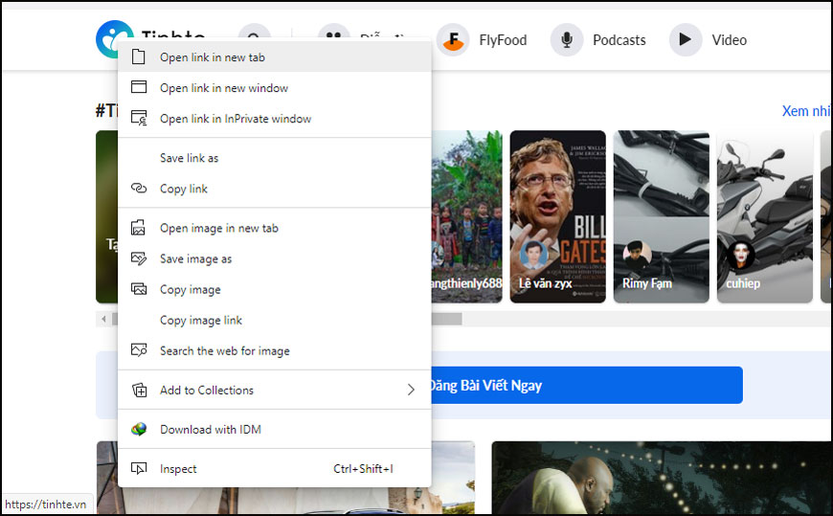Click the Copy link chain icon
833x516 pixels.
coord(139,189)
